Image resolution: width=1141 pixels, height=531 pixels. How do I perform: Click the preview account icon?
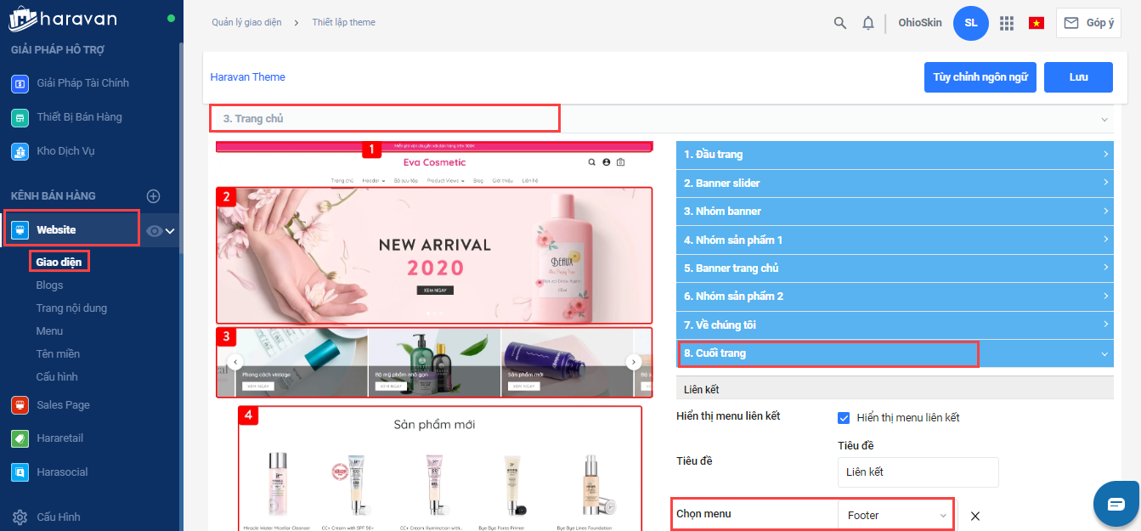[606, 162]
